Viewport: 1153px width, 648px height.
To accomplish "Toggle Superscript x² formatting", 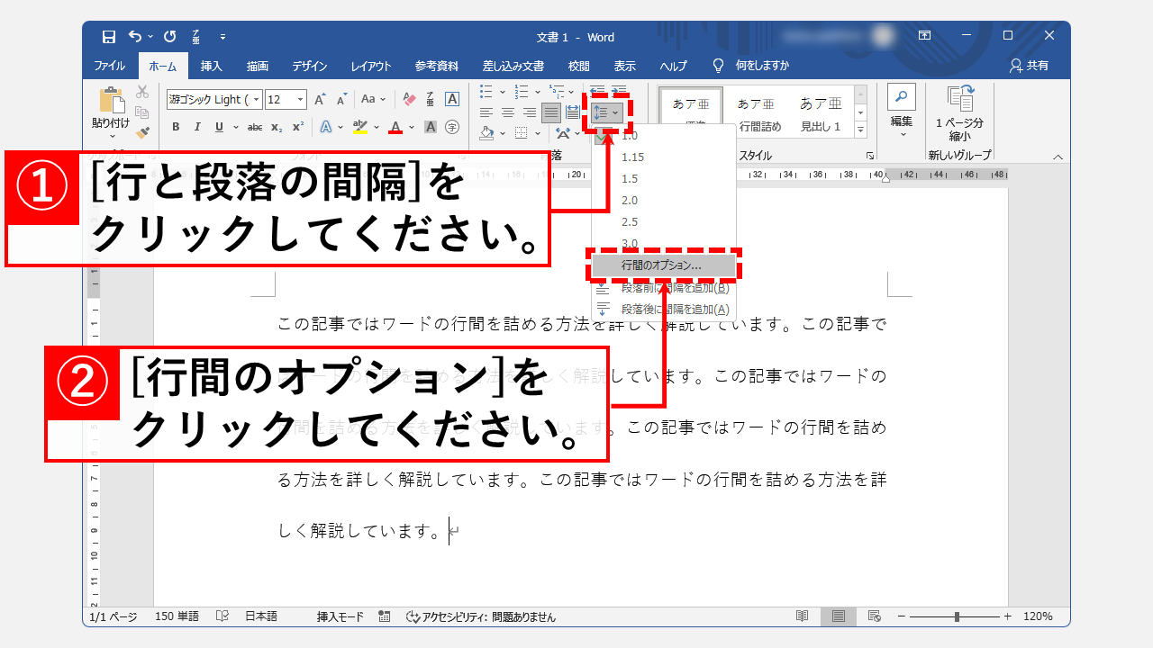I will point(298,127).
